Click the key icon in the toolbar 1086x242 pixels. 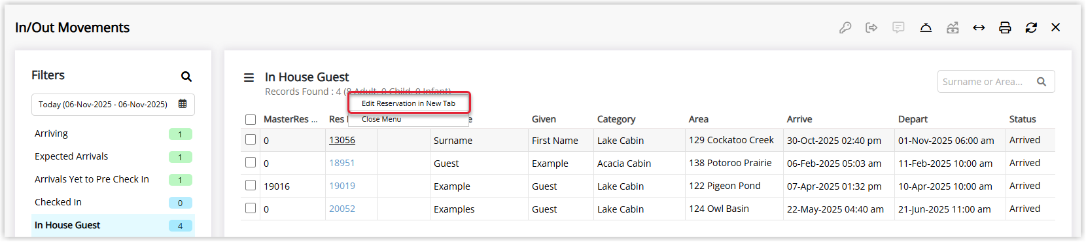click(x=845, y=27)
